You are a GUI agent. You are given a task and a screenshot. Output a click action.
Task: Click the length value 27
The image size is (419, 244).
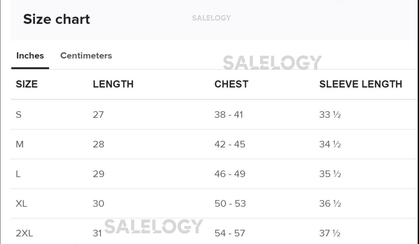(x=98, y=114)
